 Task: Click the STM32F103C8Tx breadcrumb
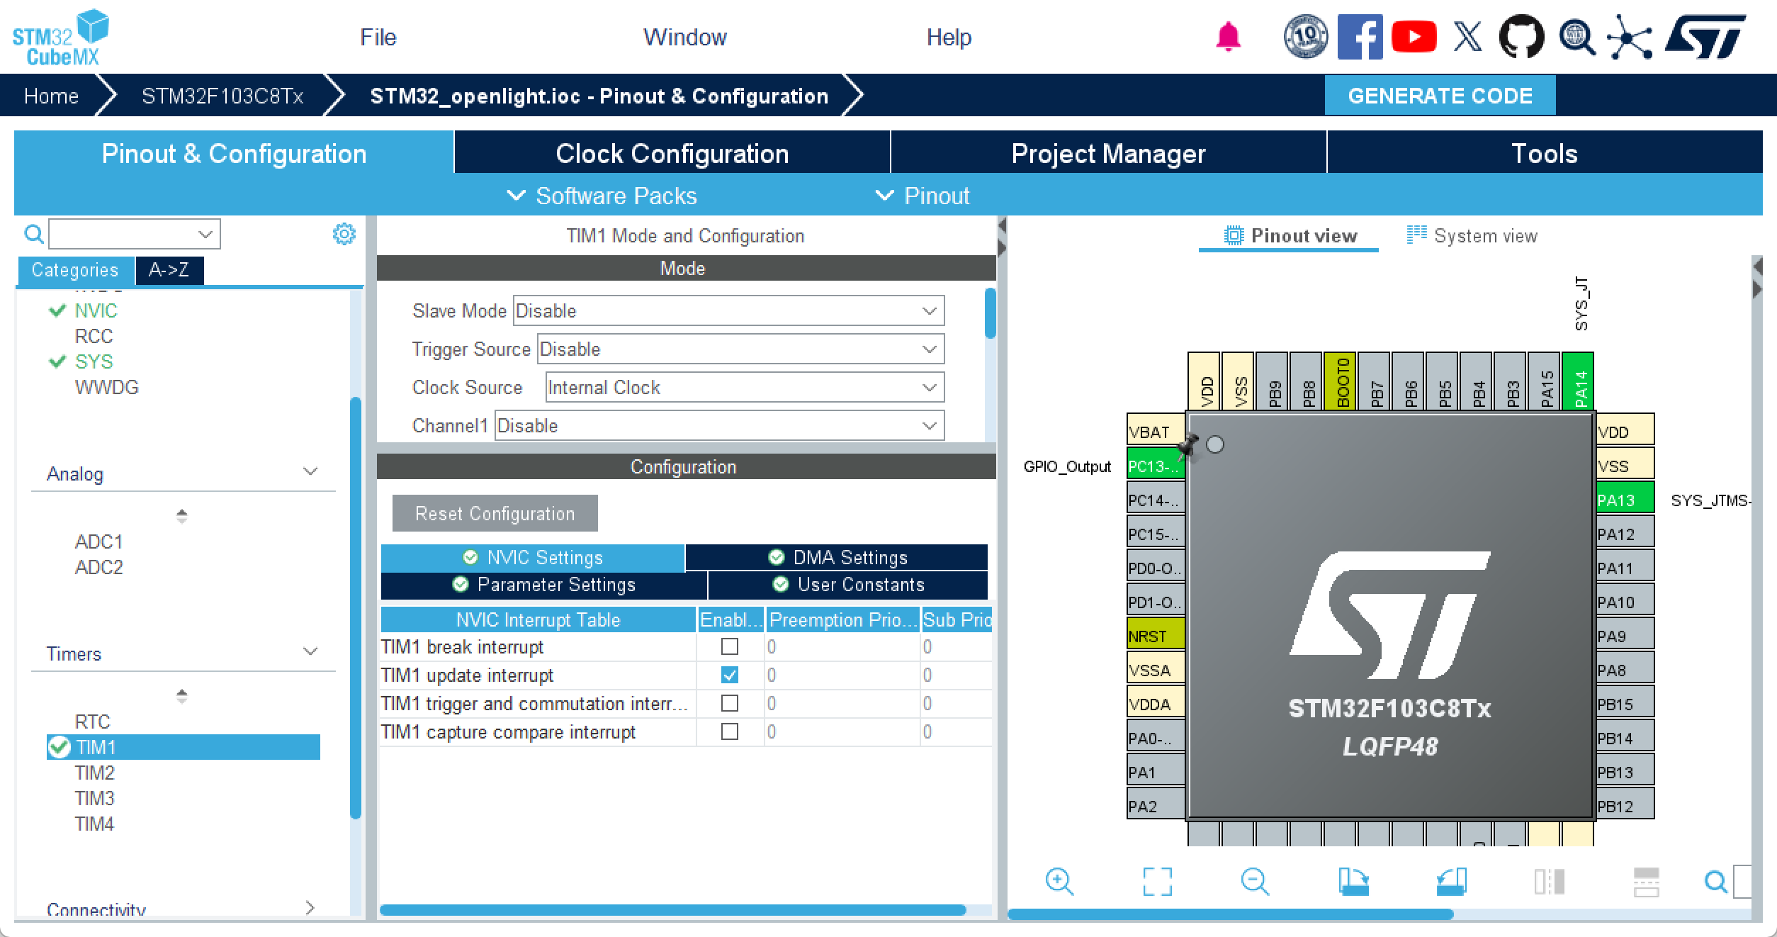coord(222,96)
